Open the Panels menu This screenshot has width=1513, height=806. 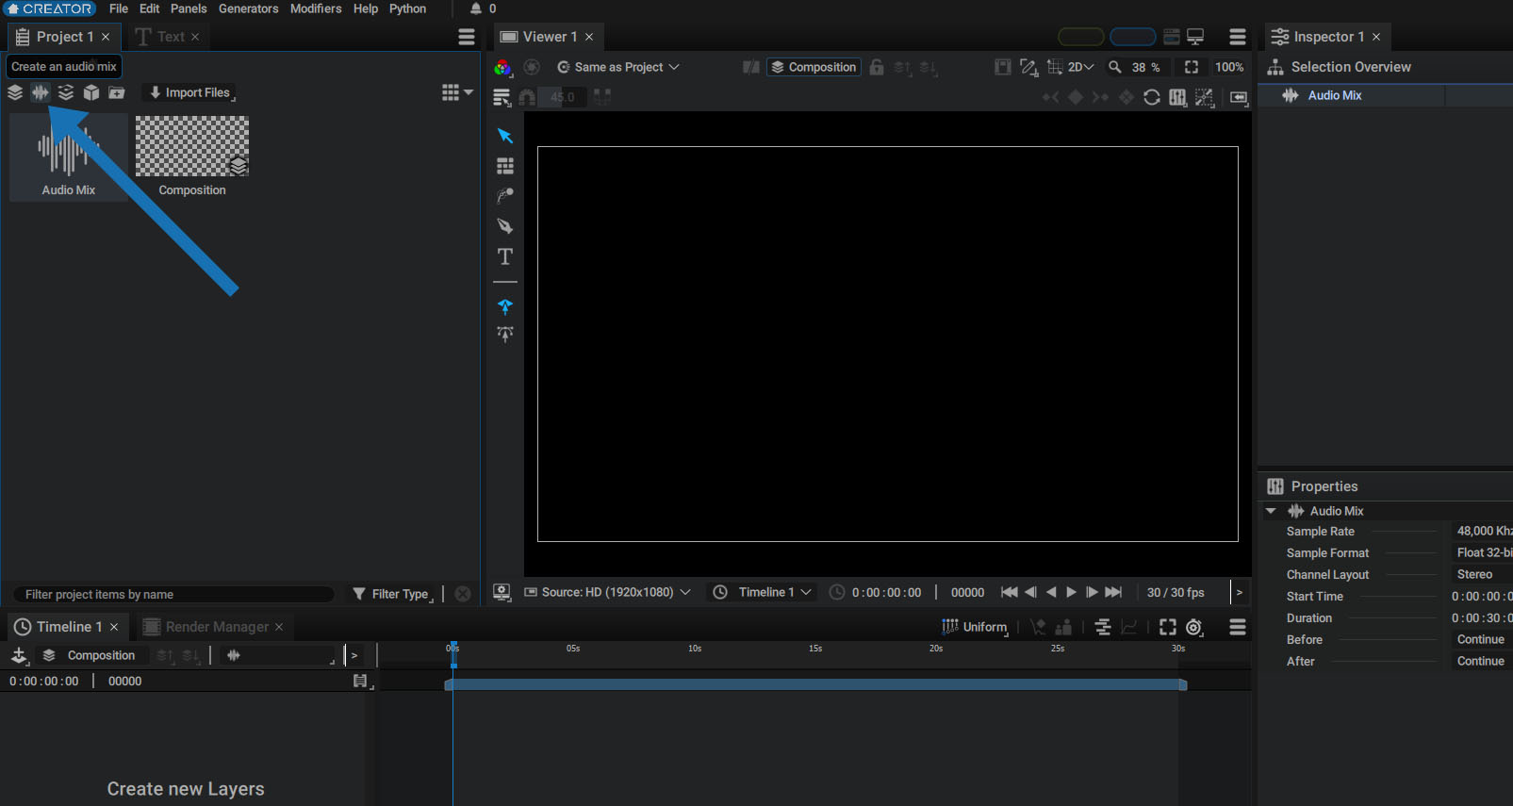pos(189,8)
